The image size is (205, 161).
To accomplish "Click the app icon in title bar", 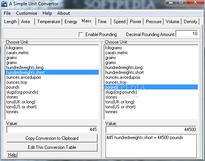I will pos(4,4).
